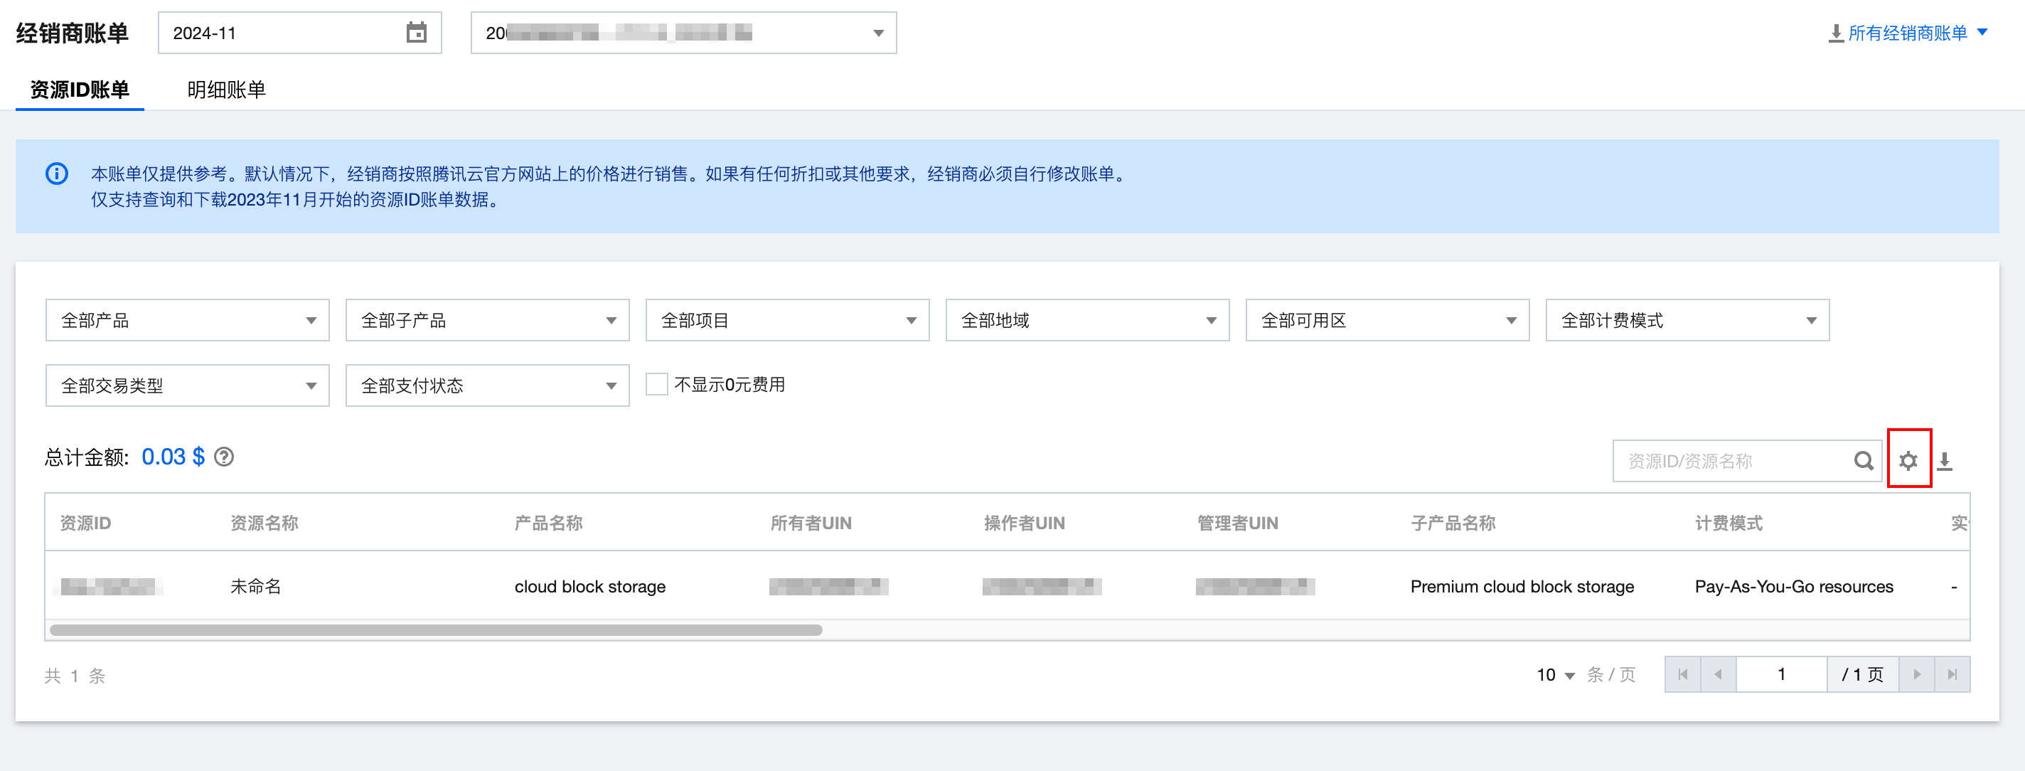Click the download icon beside the gear
Screen dimensions: 2025x771
tap(1944, 460)
